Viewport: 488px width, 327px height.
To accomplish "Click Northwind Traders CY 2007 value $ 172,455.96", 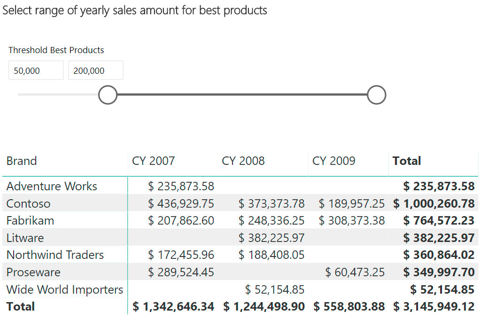I will 181,255.
